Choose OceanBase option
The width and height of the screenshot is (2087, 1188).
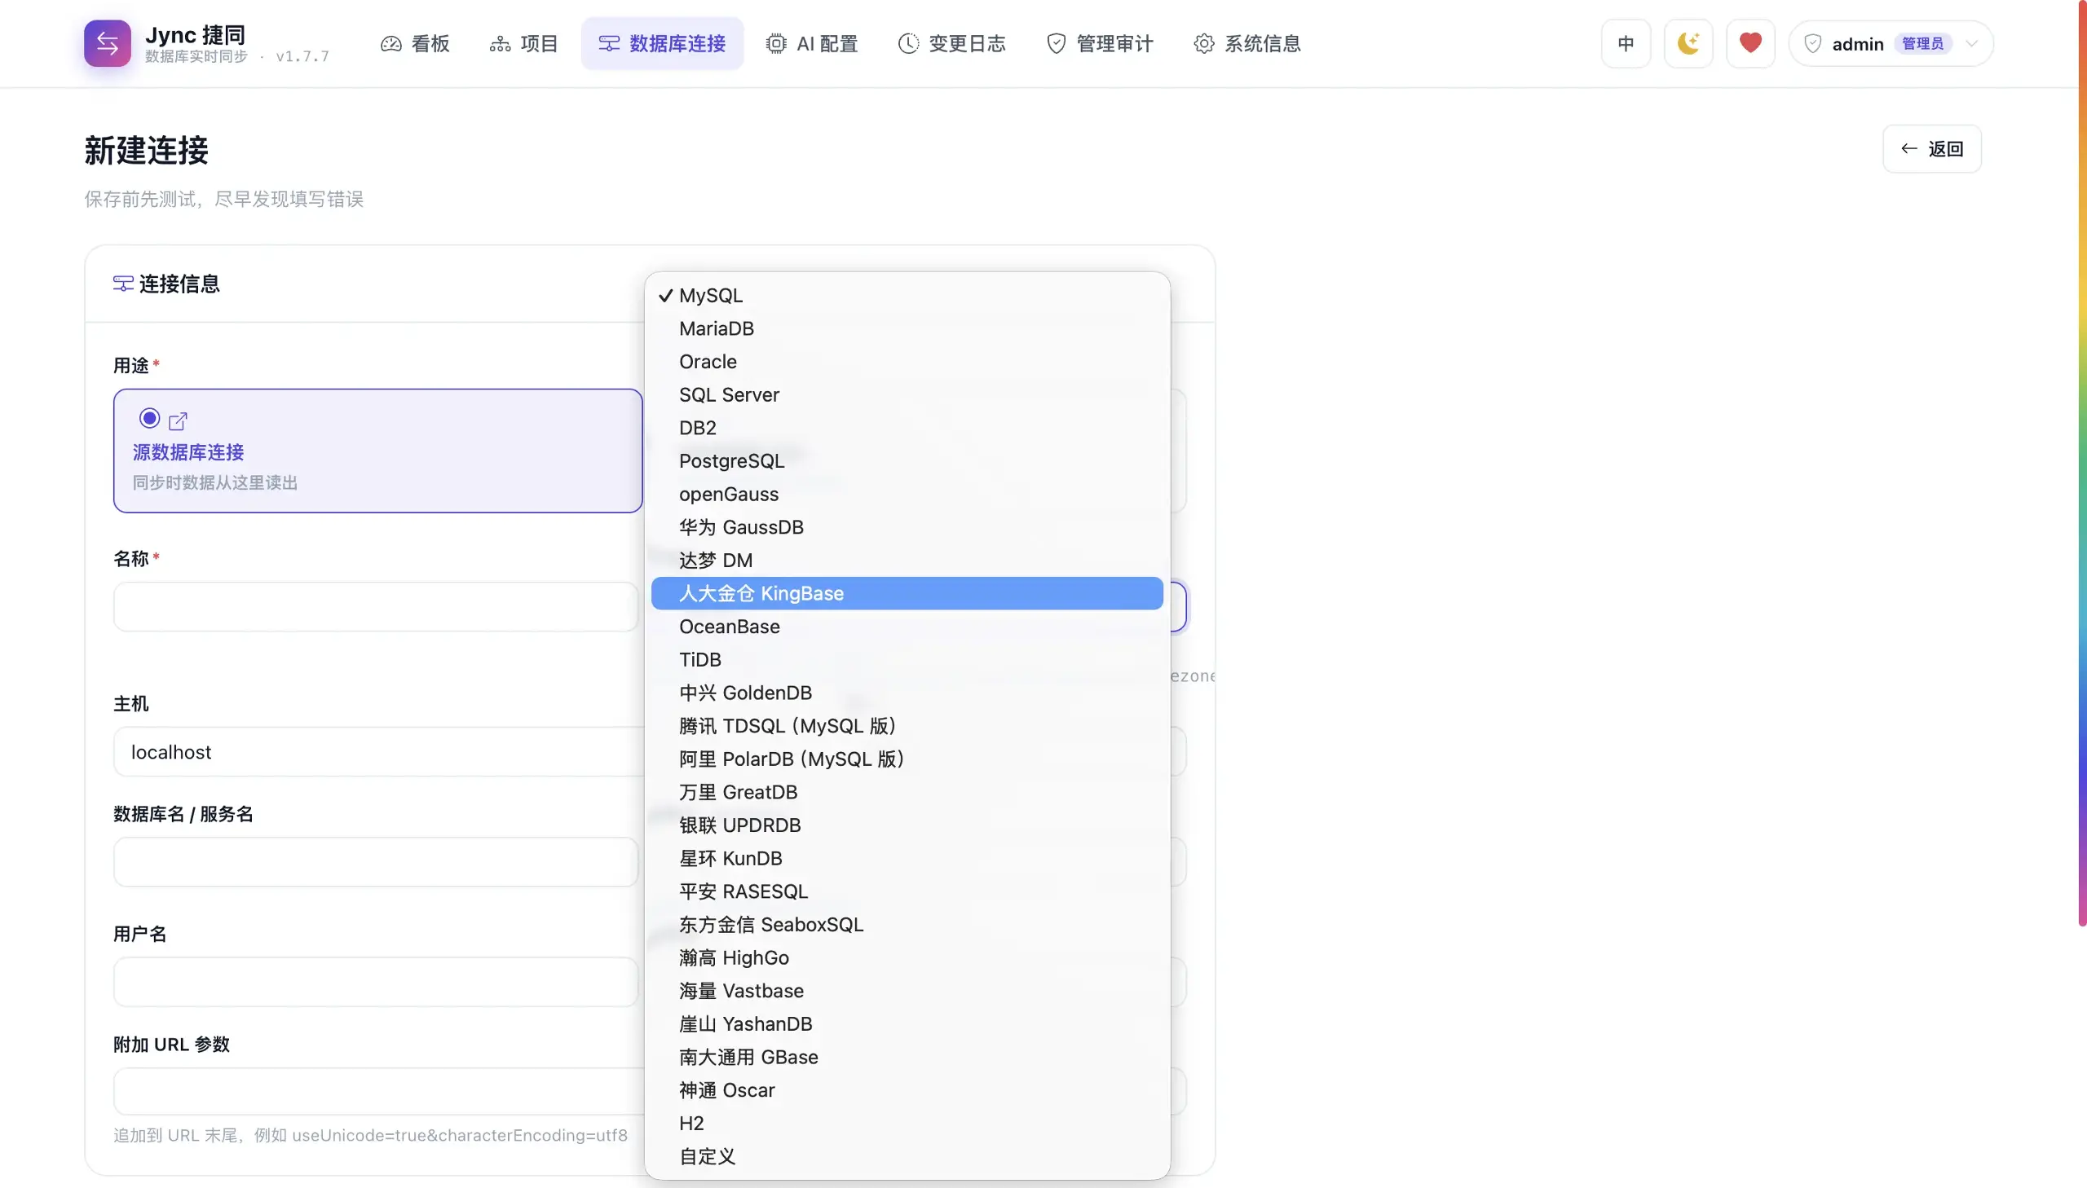click(x=907, y=627)
